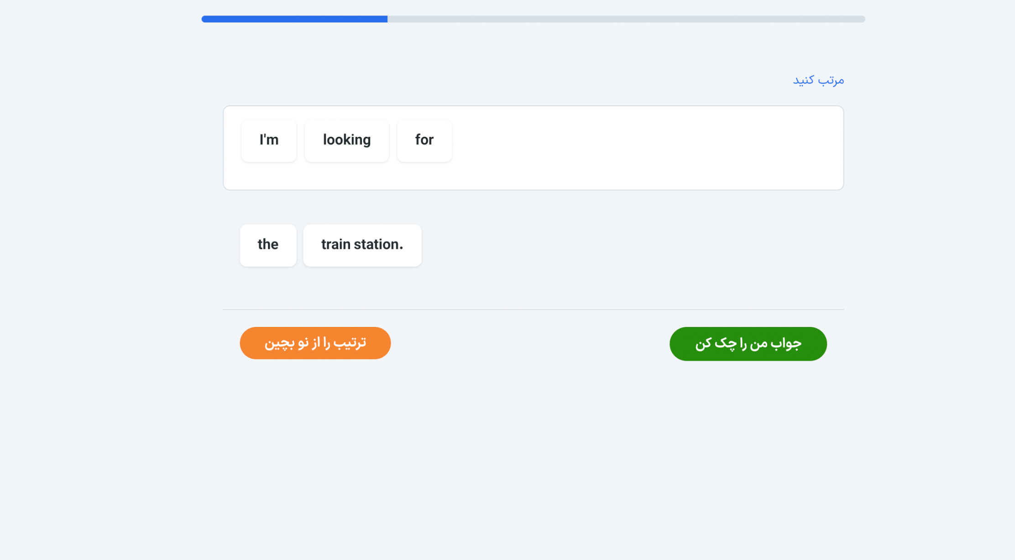The width and height of the screenshot is (1015, 560).
Task: Click the horizontal divider above the buttons
Action: coord(533,310)
